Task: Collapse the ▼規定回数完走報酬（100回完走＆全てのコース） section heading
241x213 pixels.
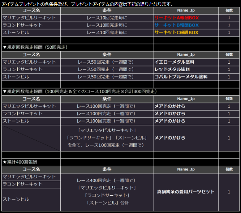Action: (x=79, y=91)
